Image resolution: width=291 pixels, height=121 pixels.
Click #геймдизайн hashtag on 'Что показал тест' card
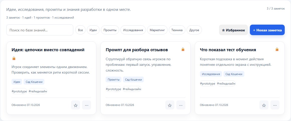(226, 84)
